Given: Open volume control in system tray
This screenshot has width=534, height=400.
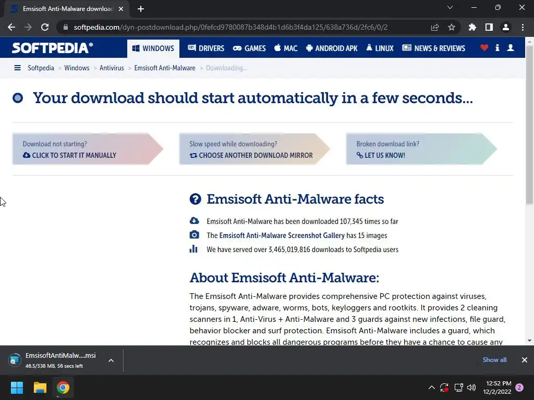Looking at the screenshot, I should tap(471, 387).
